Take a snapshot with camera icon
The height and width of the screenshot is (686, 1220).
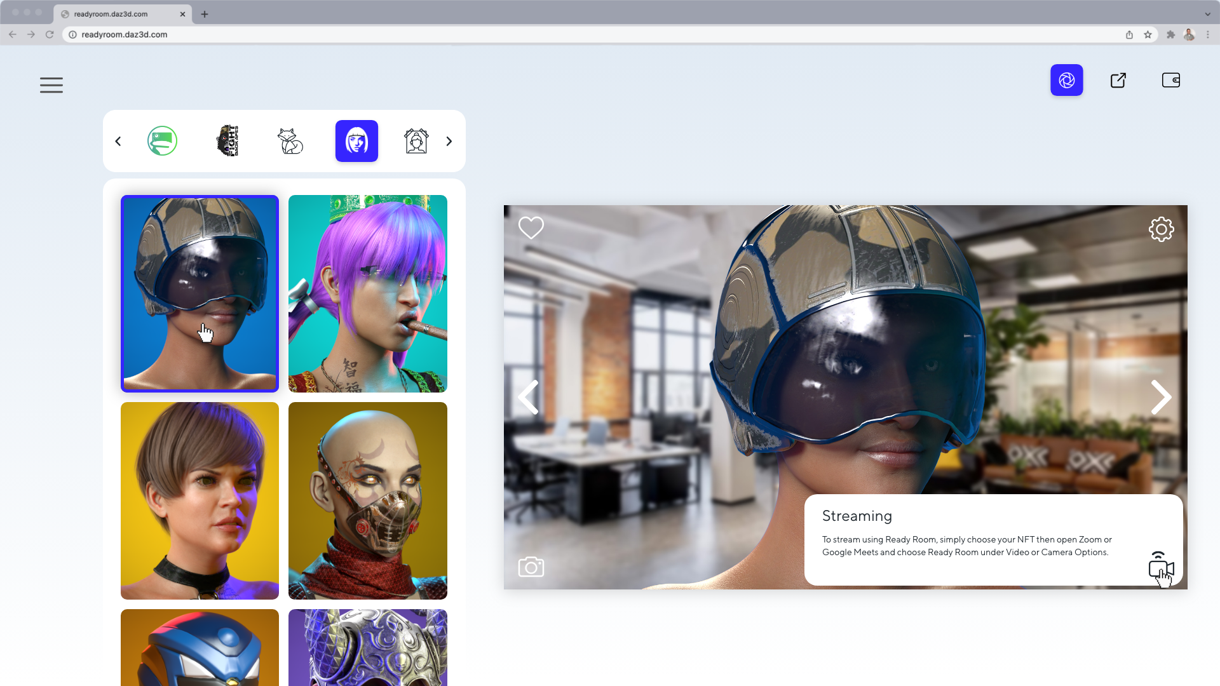531,567
